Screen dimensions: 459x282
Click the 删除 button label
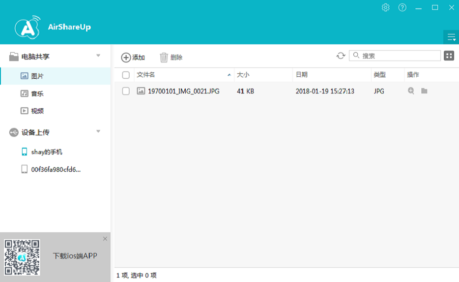click(x=176, y=58)
